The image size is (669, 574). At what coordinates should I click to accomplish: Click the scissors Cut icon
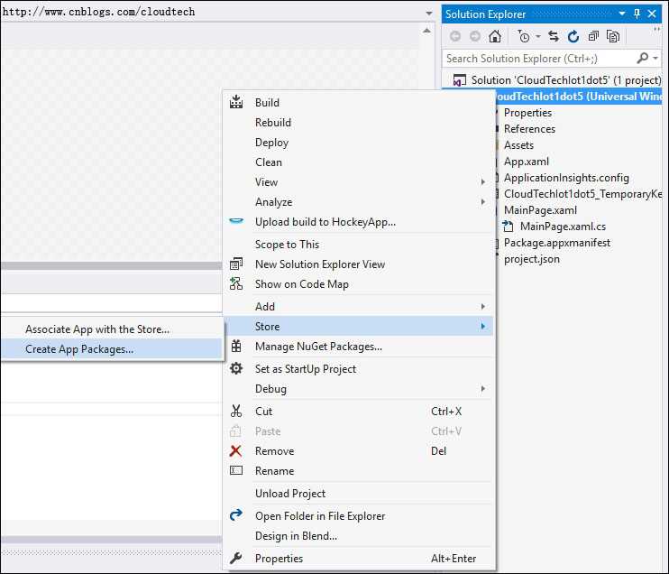[236, 411]
